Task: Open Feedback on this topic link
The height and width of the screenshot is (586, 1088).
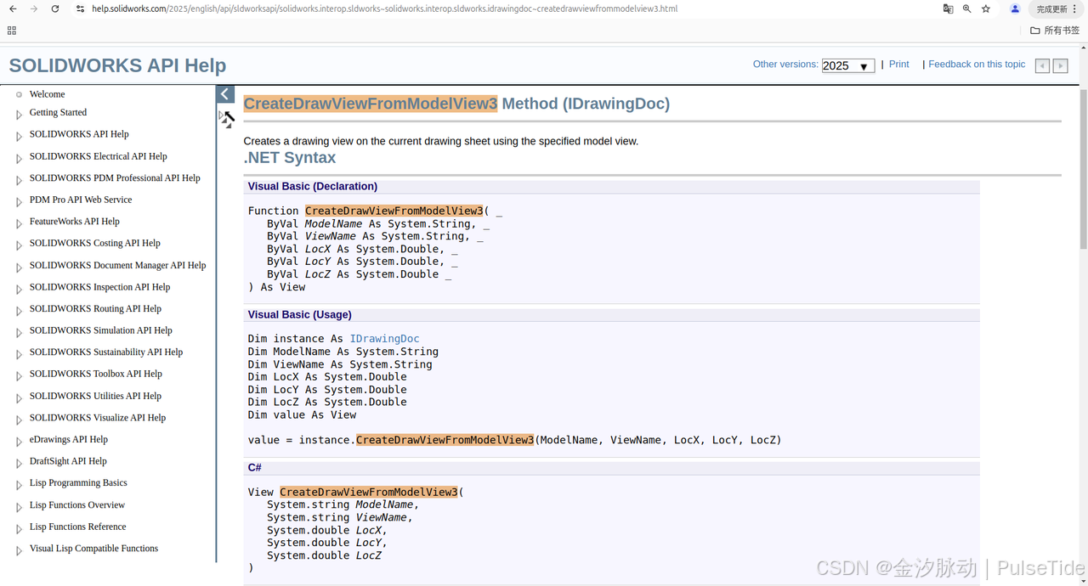Action: [977, 65]
